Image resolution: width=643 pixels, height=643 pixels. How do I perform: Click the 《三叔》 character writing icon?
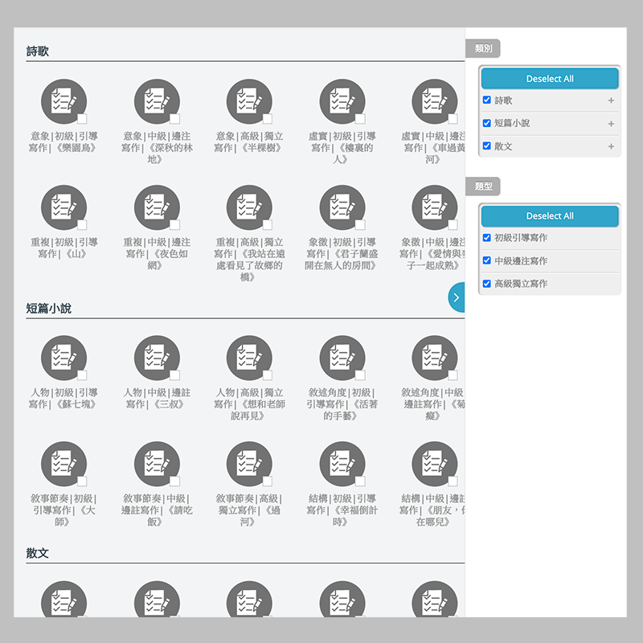pyautogui.click(x=157, y=358)
